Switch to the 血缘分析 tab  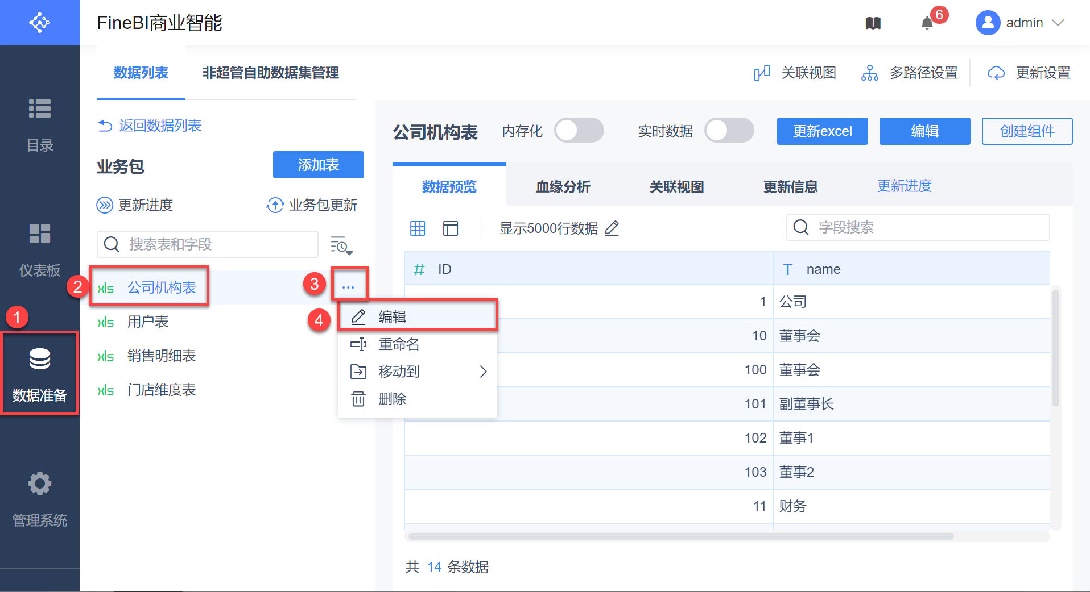pyautogui.click(x=563, y=186)
